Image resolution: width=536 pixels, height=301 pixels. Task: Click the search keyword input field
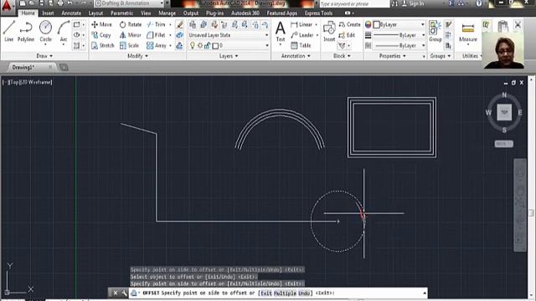[x=354, y=3]
